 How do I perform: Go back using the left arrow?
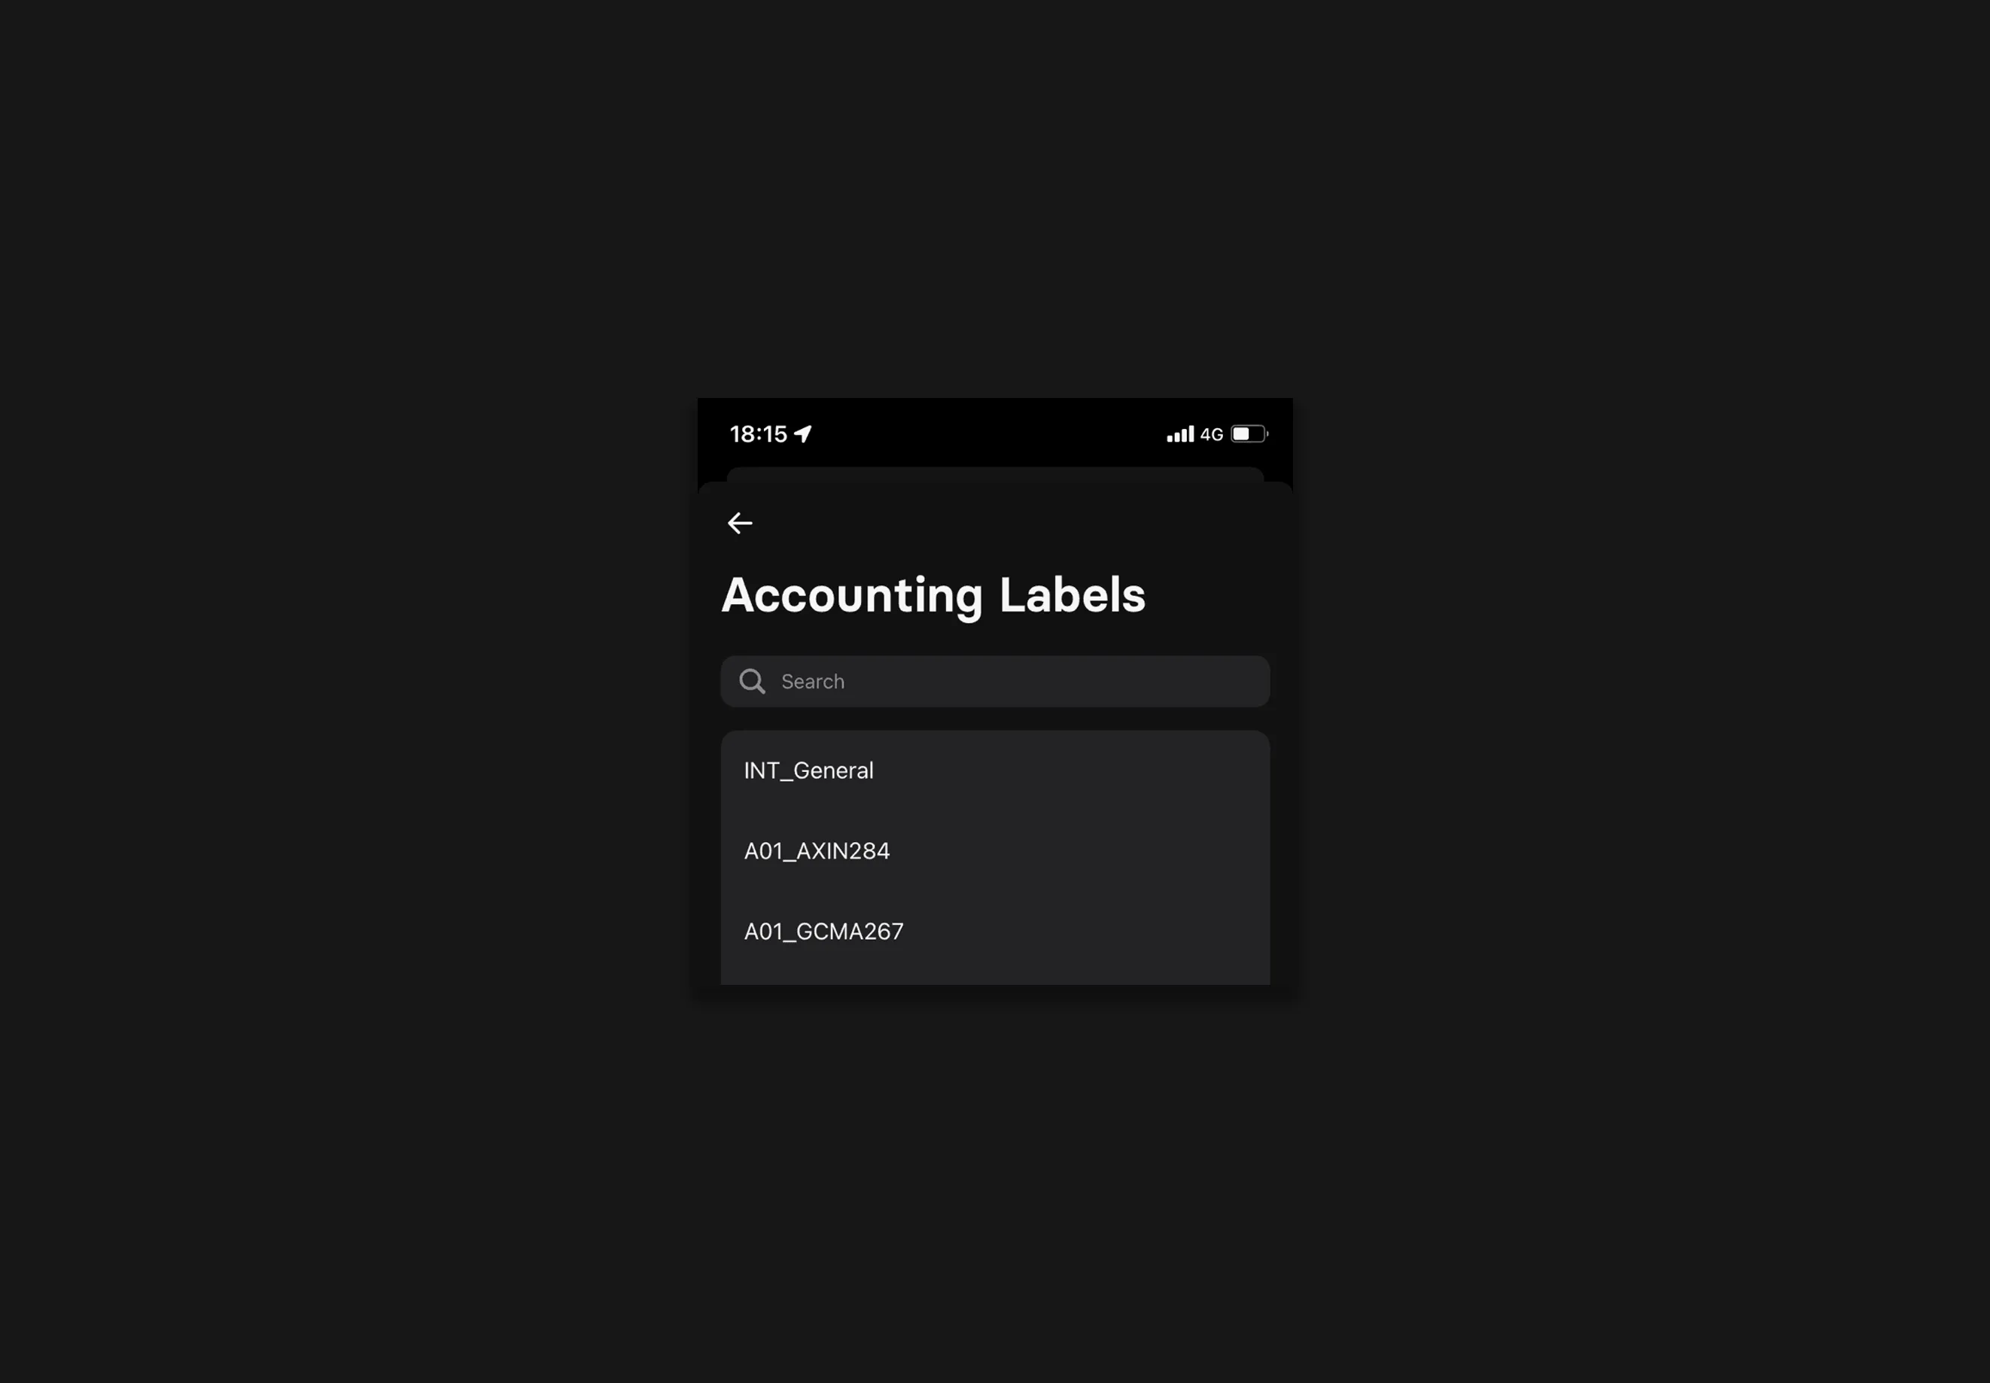click(739, 524)
